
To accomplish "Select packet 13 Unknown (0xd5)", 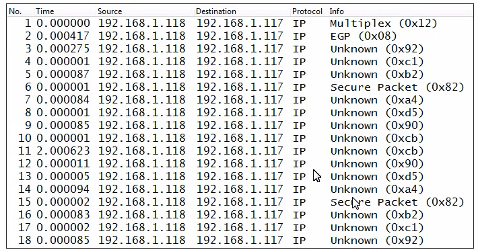I will pos(240,177).
